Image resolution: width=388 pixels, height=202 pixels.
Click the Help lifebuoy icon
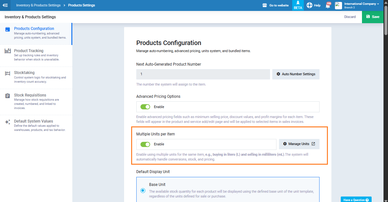(310, 5)
